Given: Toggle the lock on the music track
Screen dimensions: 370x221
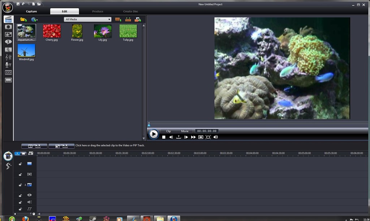Looking at the screenshot, I should click(x=20, y=209).
